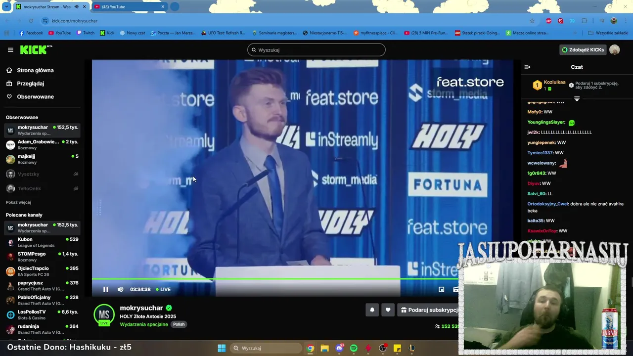Open offline Vysotzky channel
633x356 pixels.
click(42, 174)
